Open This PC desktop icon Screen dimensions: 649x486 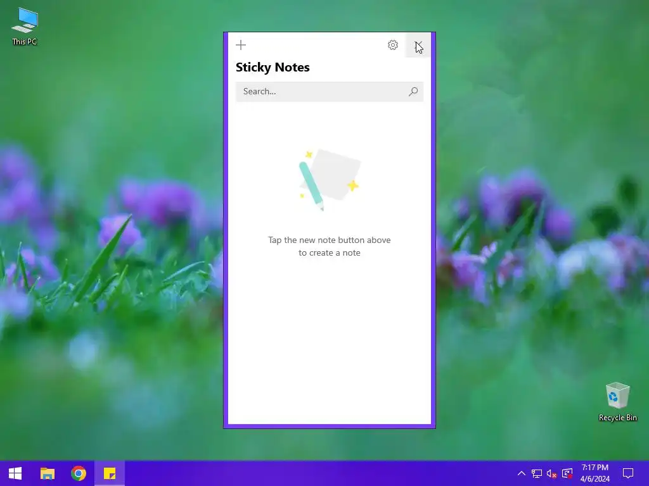coord(25,26)
